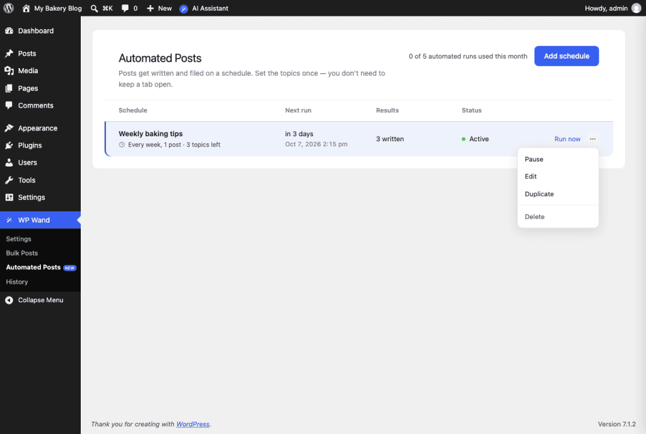Click the Settings sliders icon in sidebar
Image resolution: width=646 pixels, height=434 pixels.
[x=9, y=197]
